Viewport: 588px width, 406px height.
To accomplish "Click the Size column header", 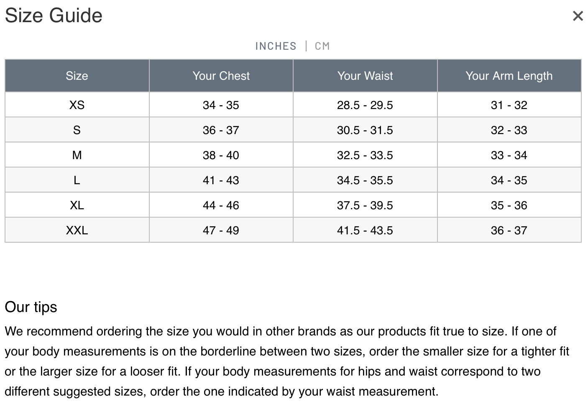I will 77,76.
